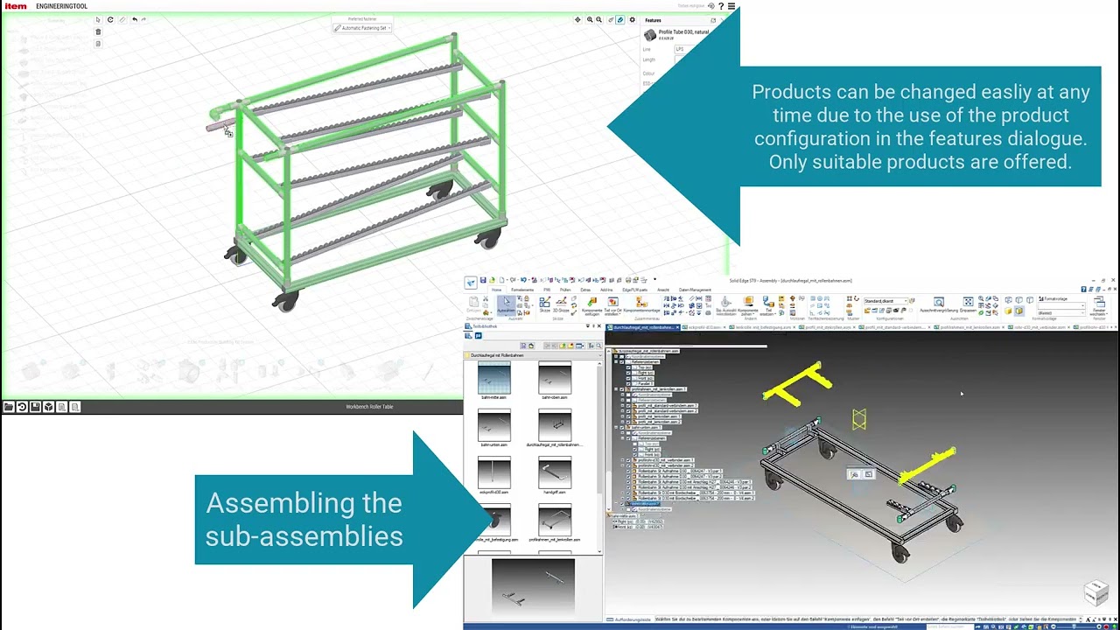Select the Prüfen ribbon tab

(x=565, y=290)
